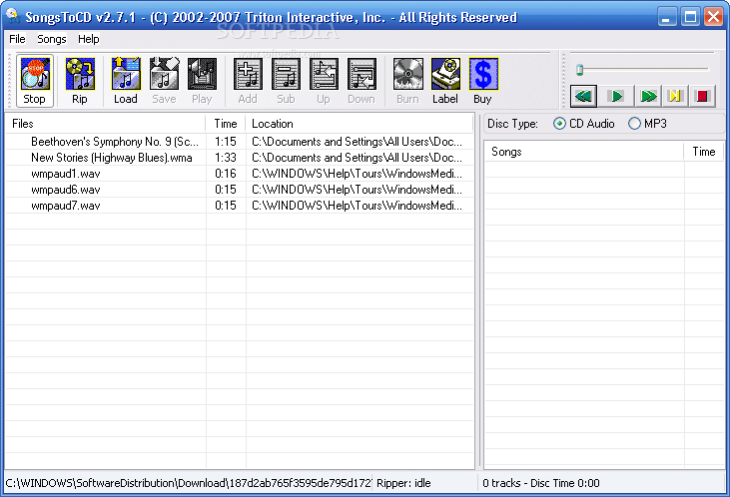Open the Rip CD tool
This screenshot has height=497, width=730.
pyautogui.click(x=80, y=81)
